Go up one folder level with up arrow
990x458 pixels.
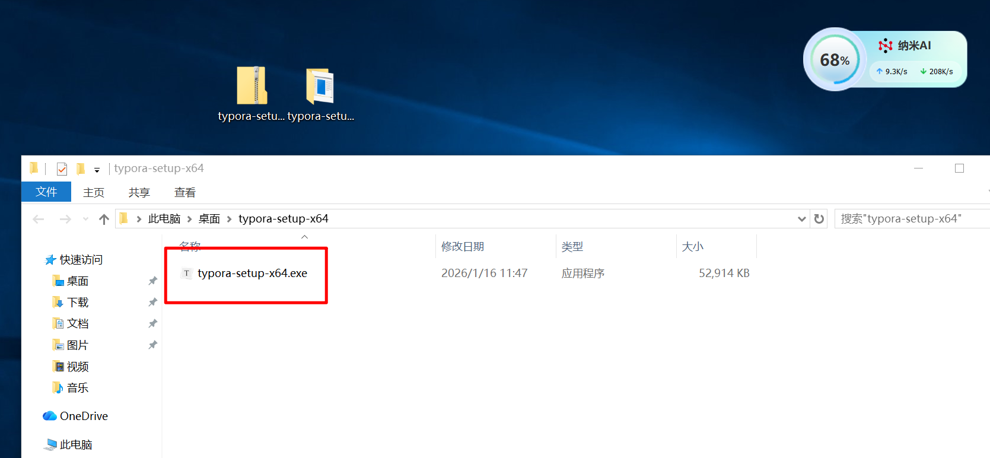click(104, 220)
